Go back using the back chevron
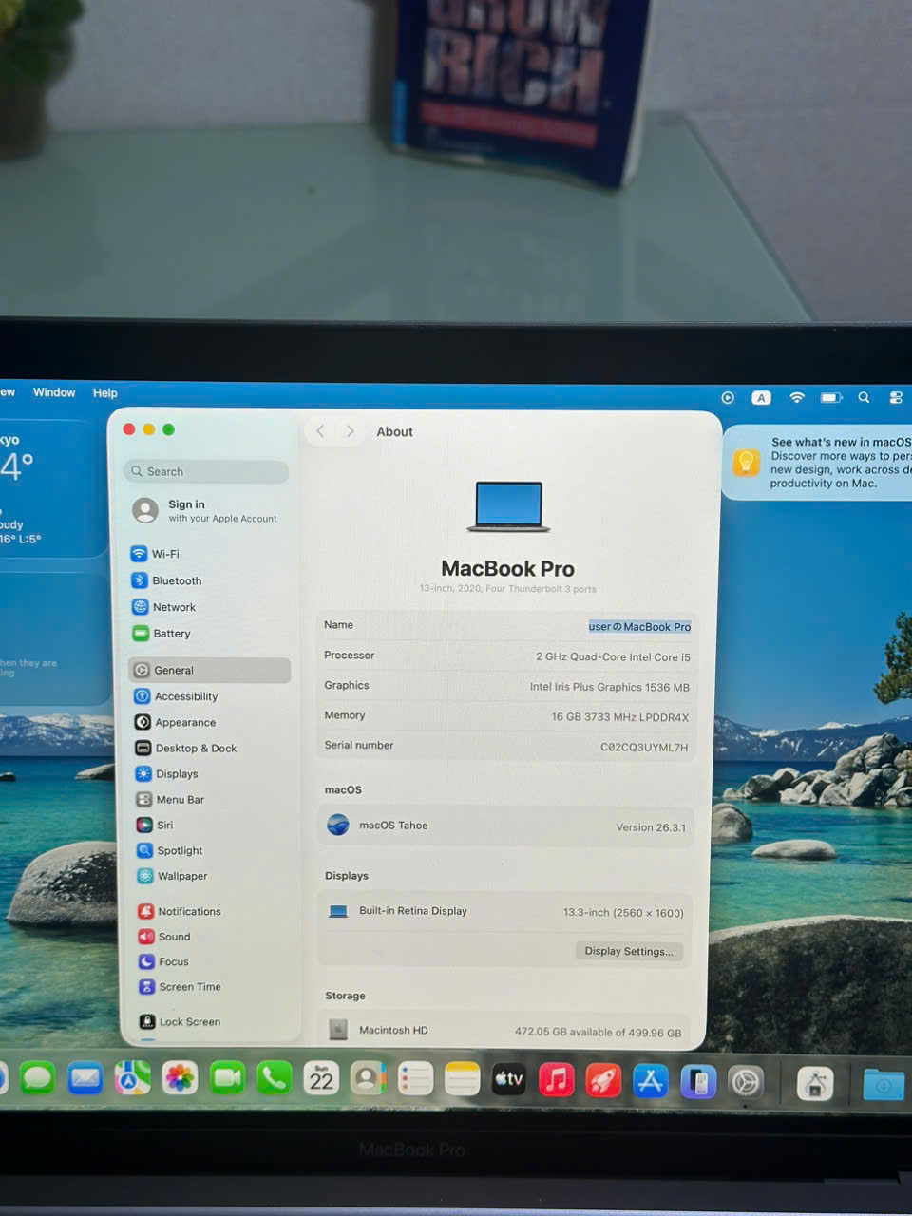The width and height of the screenshot is (912, 1216). tap(321, 431)
